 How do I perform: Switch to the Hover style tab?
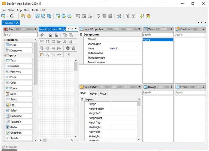click(x=93, y=94)
